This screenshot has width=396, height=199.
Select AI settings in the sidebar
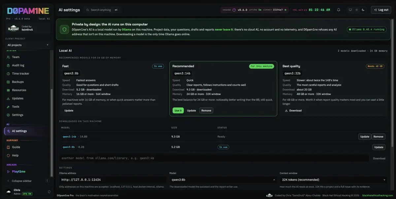27,131
